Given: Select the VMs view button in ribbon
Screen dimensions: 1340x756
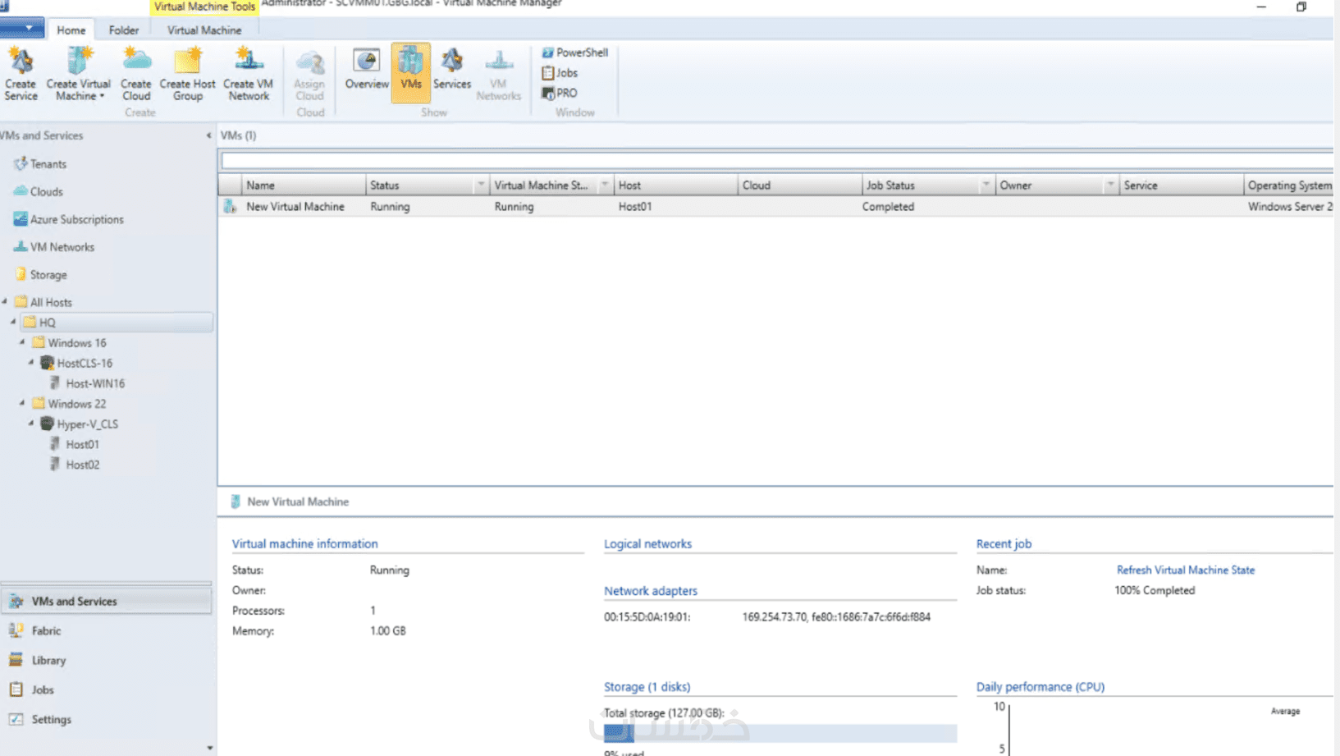Looking at the screenshot, I should (411, 72).
